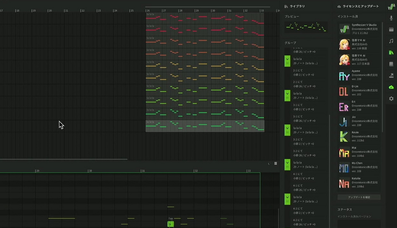Click the arrangement top horizontal scrollbar
Viewport: 397px width, 228px height.
click(207, 7)
